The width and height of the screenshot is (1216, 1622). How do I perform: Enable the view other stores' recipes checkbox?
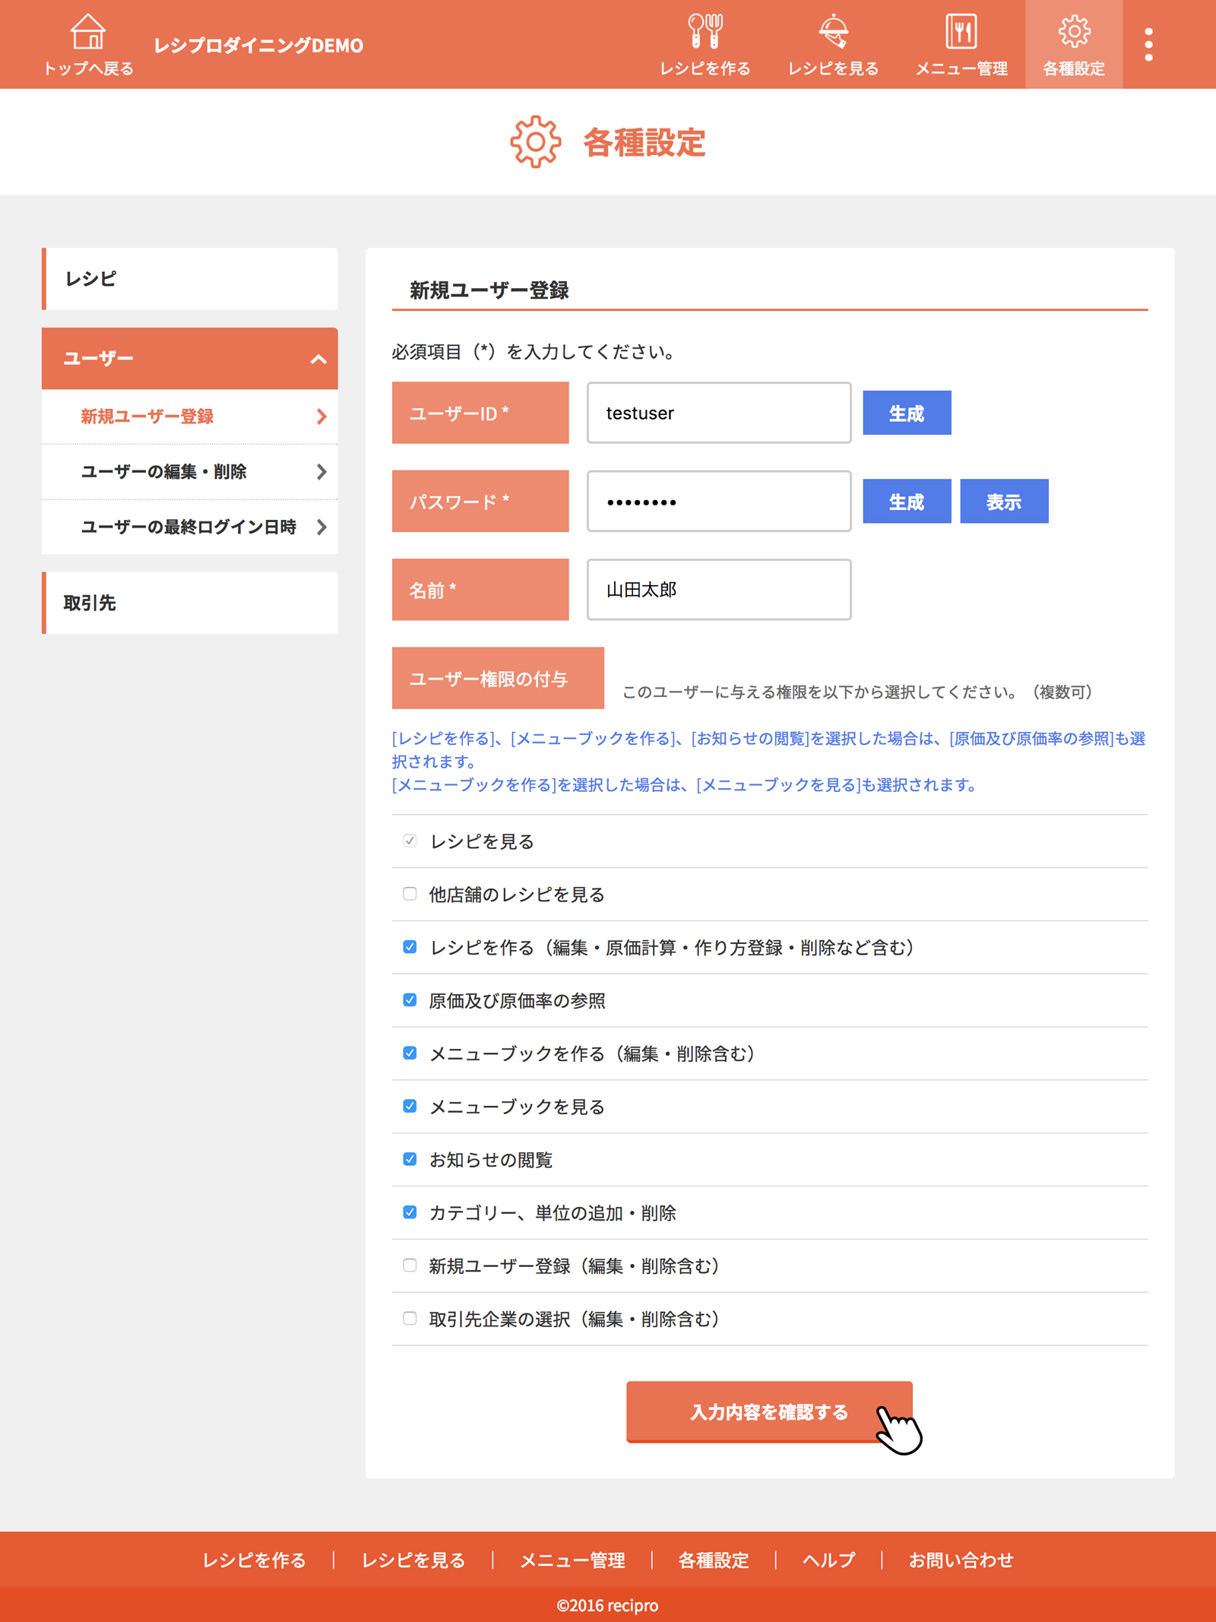pos(410,894)
